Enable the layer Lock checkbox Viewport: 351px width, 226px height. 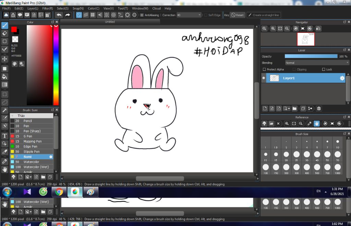(324, 69)
